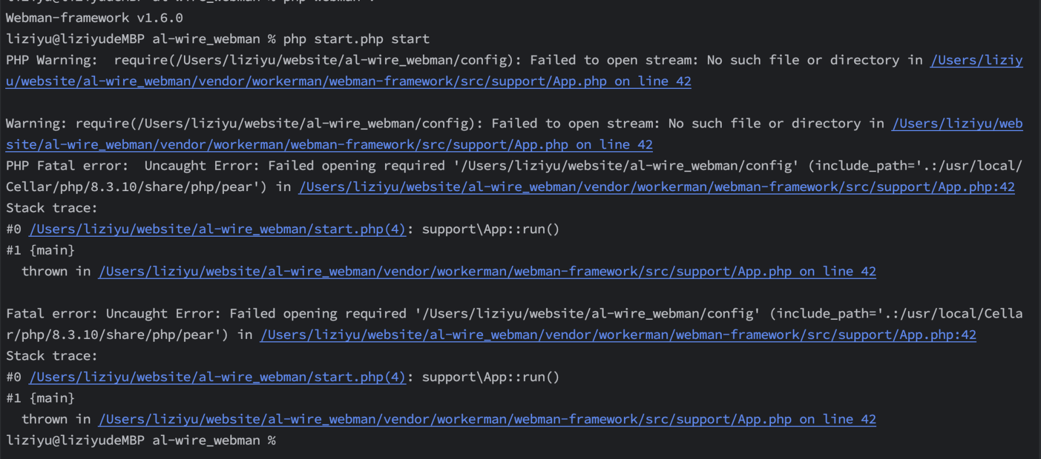
Task: Open App.php:42 link in second Fatal error
Action: [x=618, y=335]
